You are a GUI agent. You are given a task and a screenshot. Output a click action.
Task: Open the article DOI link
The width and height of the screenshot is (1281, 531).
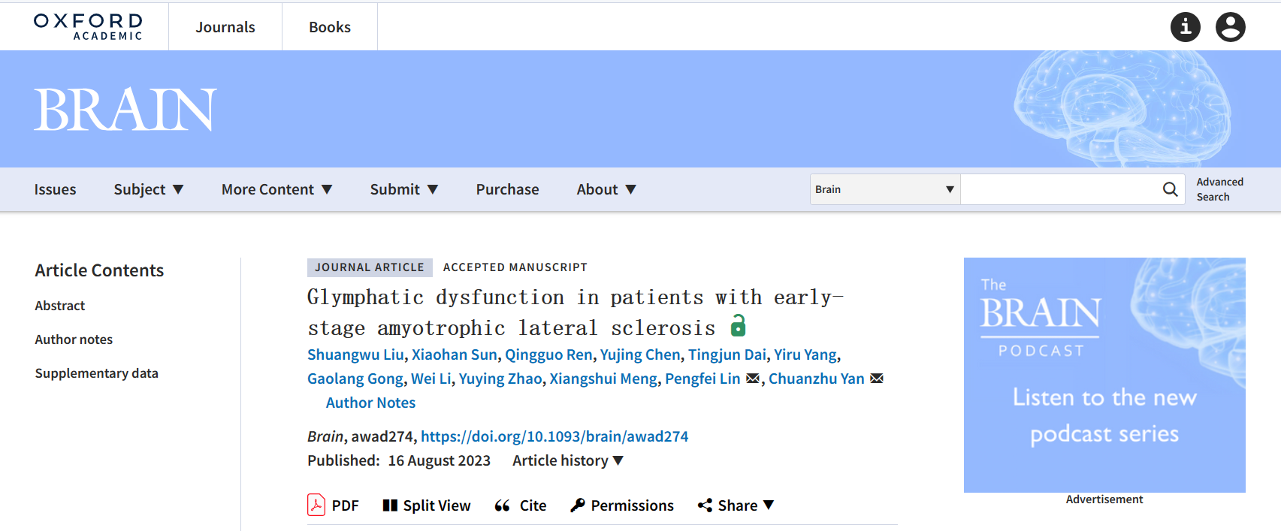[x=554, y=436]
